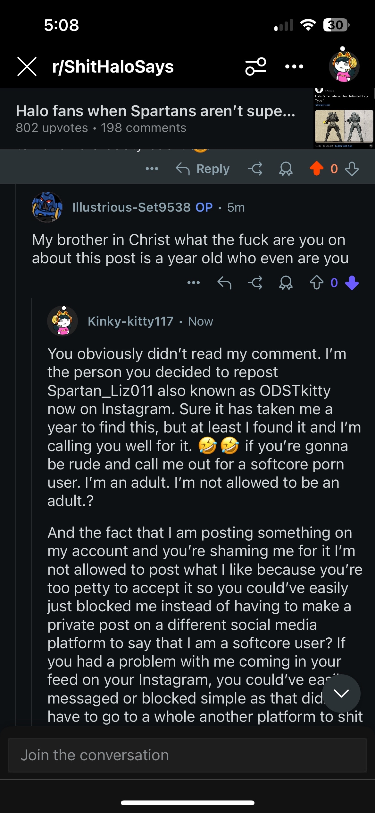Viewport: 375px width, 813px height.
Task: Open more options on the top comment
Action: (x=152, y=169)
